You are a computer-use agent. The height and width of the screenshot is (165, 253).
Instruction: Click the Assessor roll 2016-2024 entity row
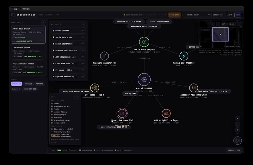coord(69,50)
